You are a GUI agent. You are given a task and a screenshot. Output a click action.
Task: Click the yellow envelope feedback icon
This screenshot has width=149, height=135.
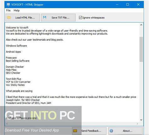75,131
